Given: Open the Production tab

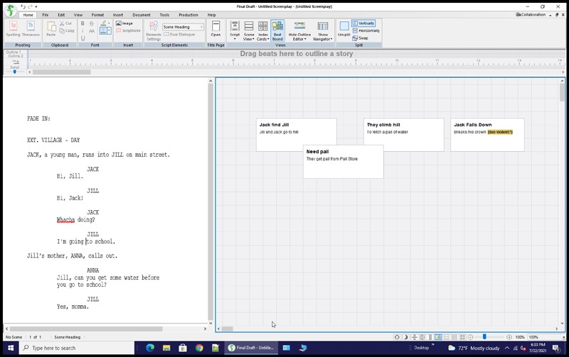Looking at the screenshot, I should coord(188,14).
